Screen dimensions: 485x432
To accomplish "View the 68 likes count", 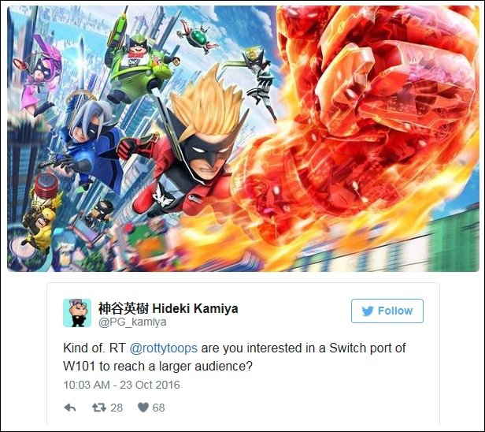I will [158, 408].
